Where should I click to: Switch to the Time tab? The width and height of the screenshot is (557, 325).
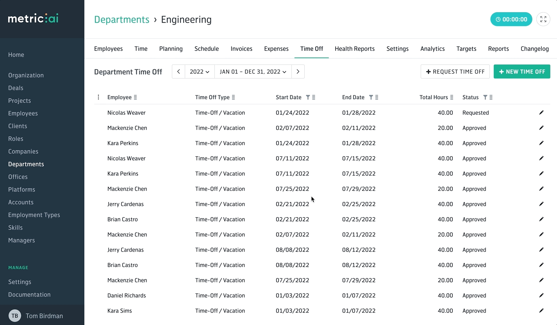[141, 49]
